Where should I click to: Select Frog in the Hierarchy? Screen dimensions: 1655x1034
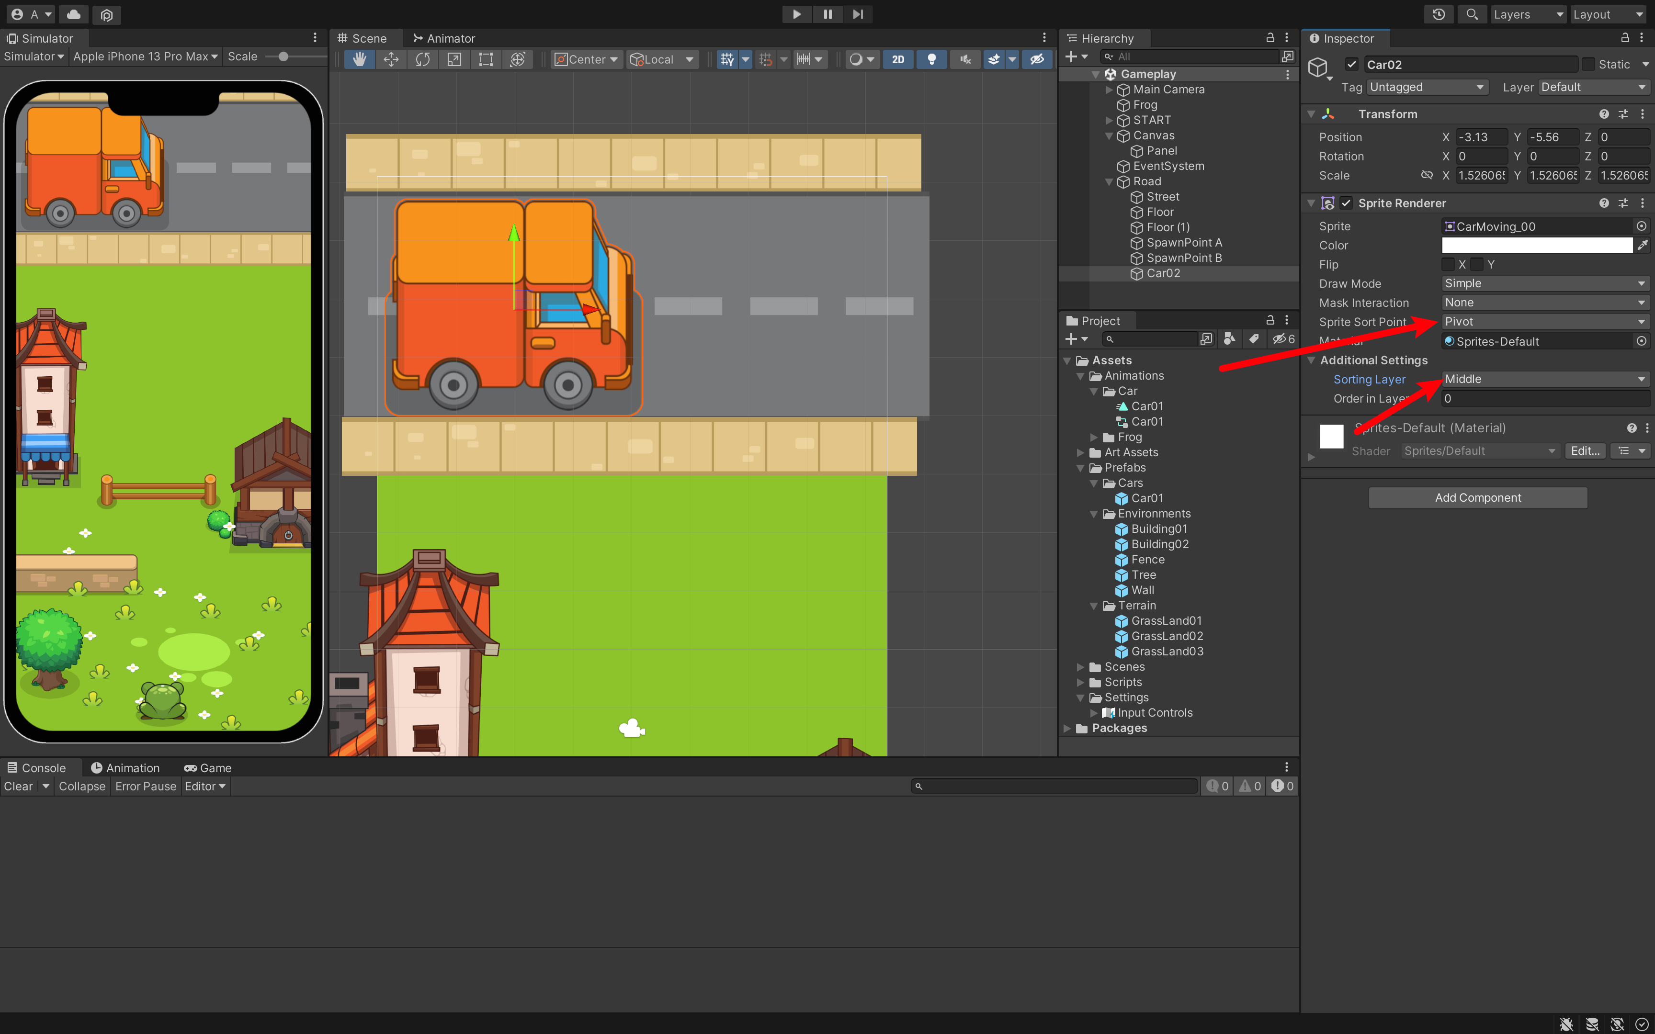[x=1145, y=105]
